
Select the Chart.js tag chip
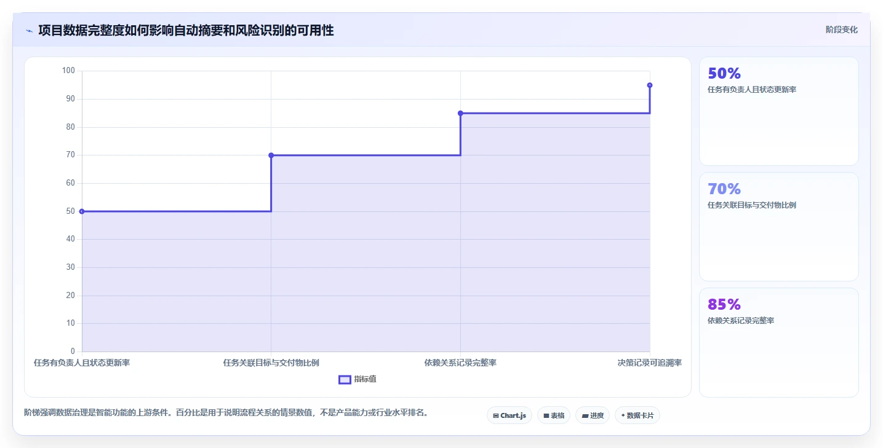click(x=509, y=415)
